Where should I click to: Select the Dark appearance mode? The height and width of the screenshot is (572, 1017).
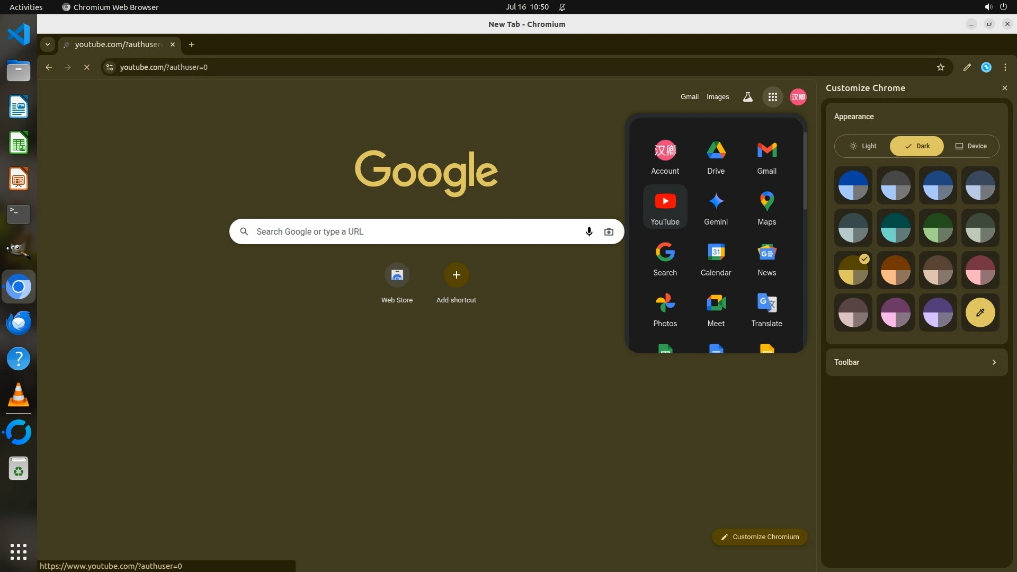917,146
